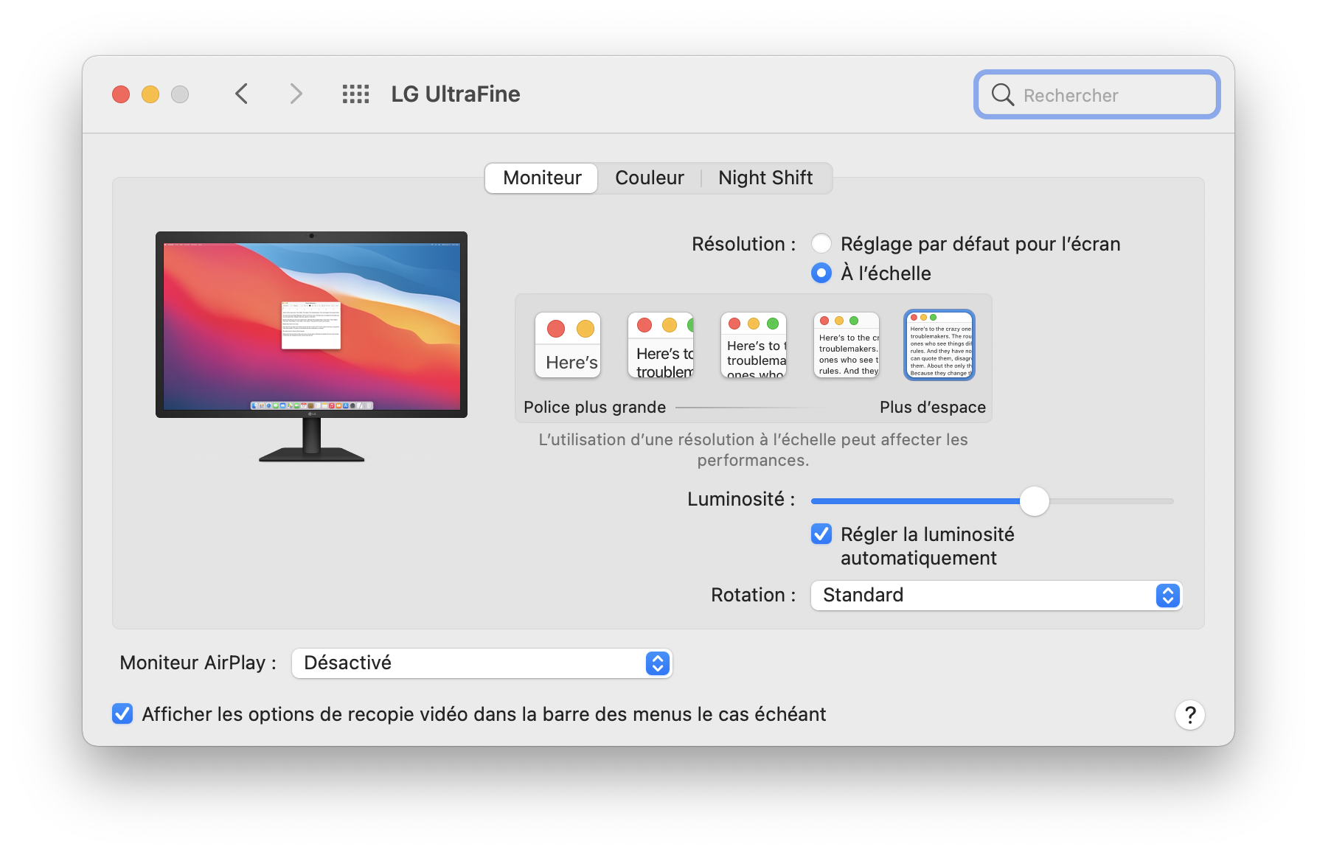Open the Rotation dropdown showing Standard

tap(996, 595)
